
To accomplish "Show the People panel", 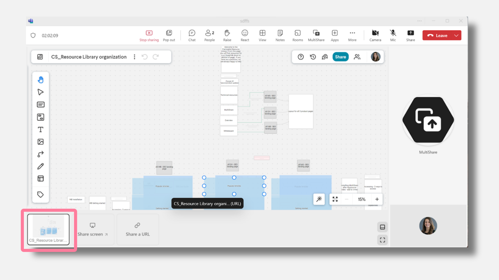I will coord(209,36).
